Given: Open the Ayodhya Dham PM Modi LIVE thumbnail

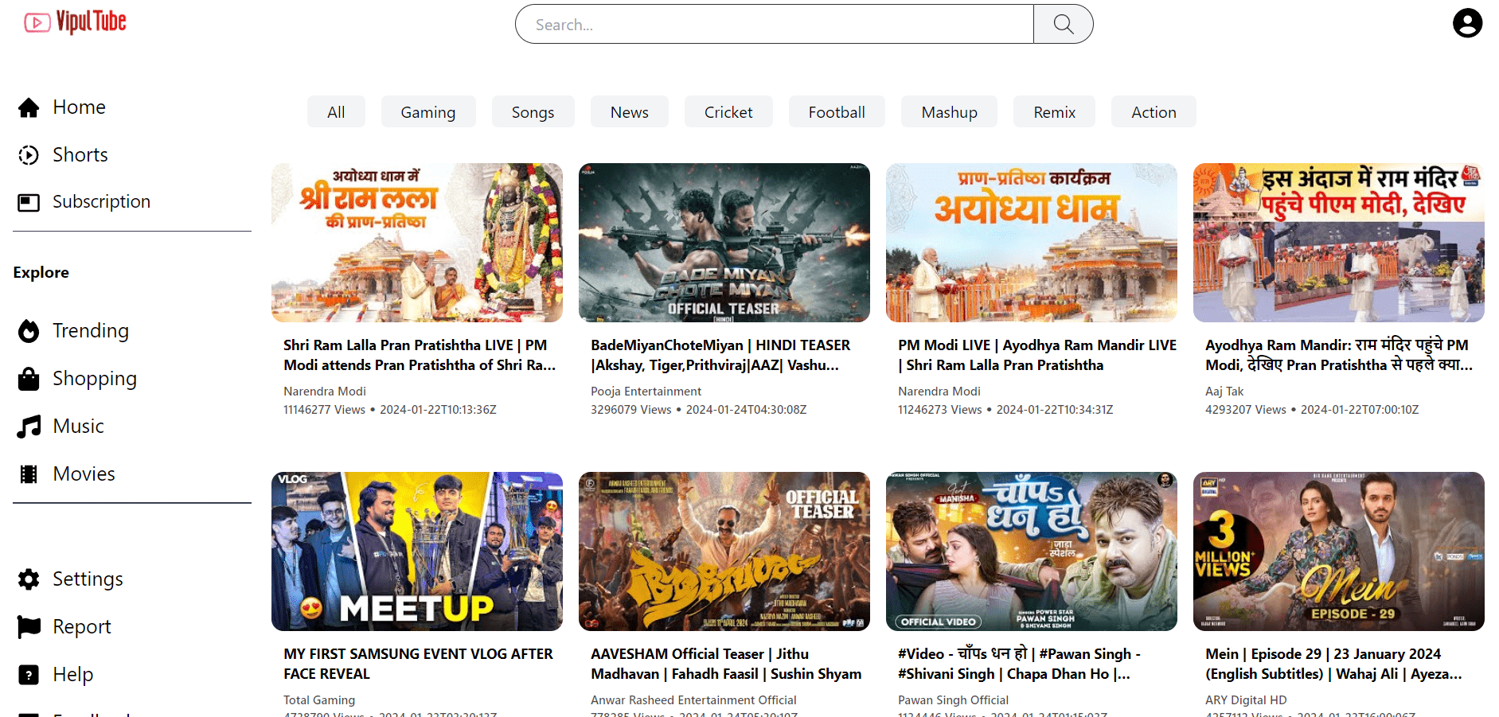Looking at the screenshot, I should coord(1032,243).
